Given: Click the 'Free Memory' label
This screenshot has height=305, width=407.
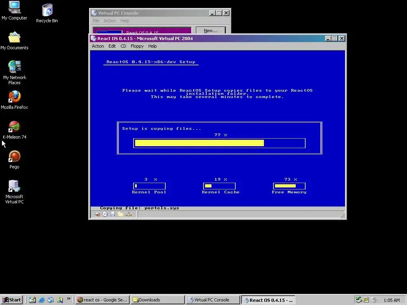Looking at the screenshot, I should click(289, 192).
